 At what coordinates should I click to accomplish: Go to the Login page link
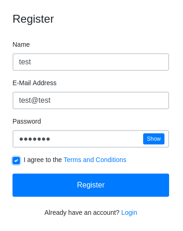coord(129,212)
